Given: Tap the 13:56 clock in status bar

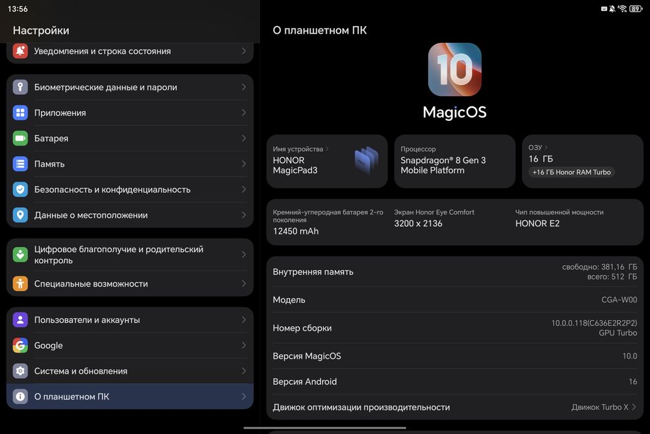Looking at the screenshot, I should [18, 8].
